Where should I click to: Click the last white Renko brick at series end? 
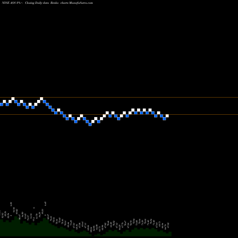coord(167,116)
